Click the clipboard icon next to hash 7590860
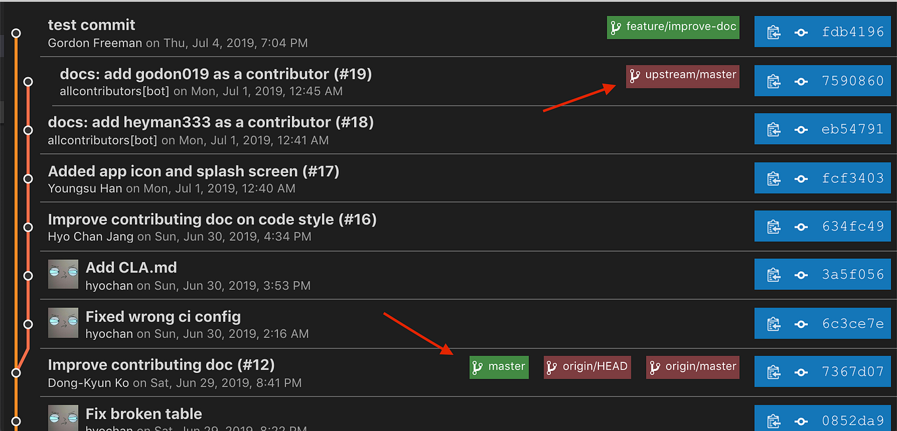Image resolution: width=897 pixels, height=431 pixels. pyautogui.click(x=773, y=81)
